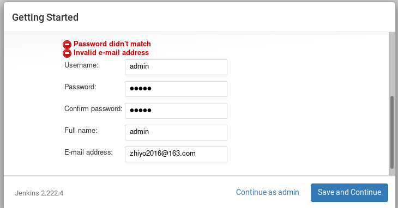
Task: Focus the Username field containing admin
Action: point(176,67)
